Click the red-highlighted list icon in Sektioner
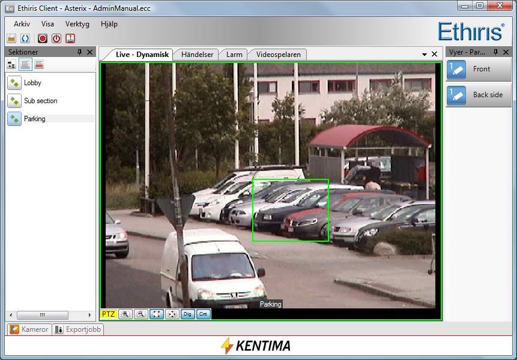517x360 pixels. click(39, 65)
